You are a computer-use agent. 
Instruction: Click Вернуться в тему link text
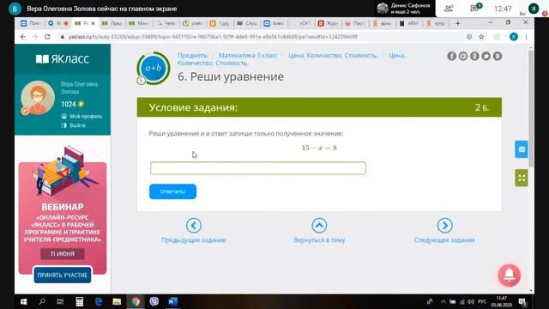pos(319,240)
